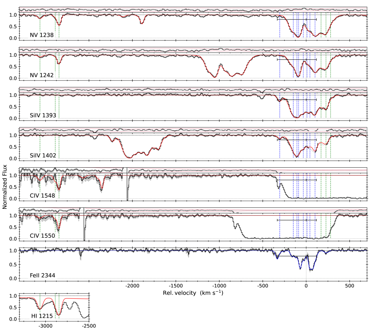Click the 1.0 flux tick of HI 1215 panel

[x=13, y=296]
